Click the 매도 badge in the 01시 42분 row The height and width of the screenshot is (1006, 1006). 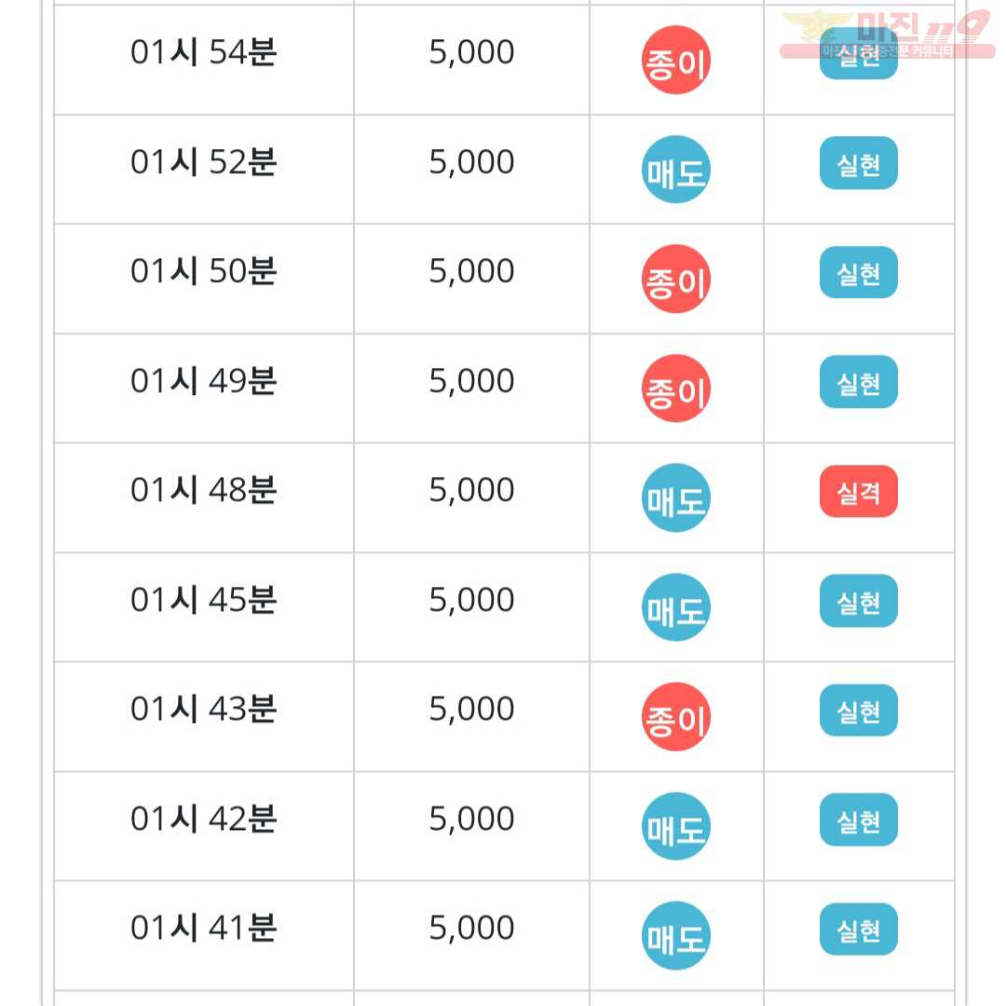675,825
